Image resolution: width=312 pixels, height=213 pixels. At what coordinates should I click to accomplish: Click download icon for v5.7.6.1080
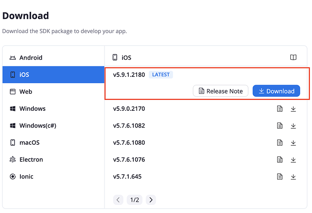pyautogui.click(x=293, y=142)
